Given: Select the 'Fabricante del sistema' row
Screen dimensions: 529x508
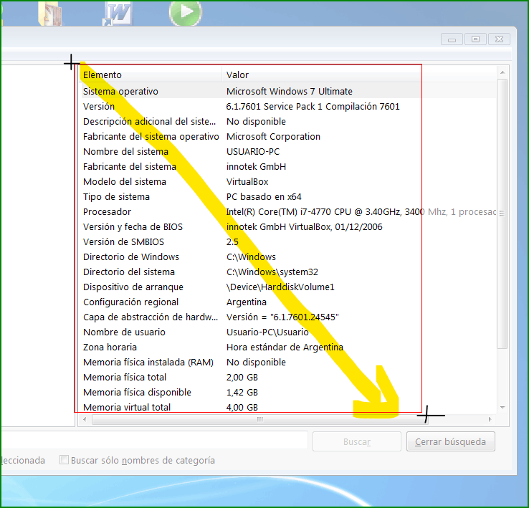Looking at the screenshot, I should point(287,166).
